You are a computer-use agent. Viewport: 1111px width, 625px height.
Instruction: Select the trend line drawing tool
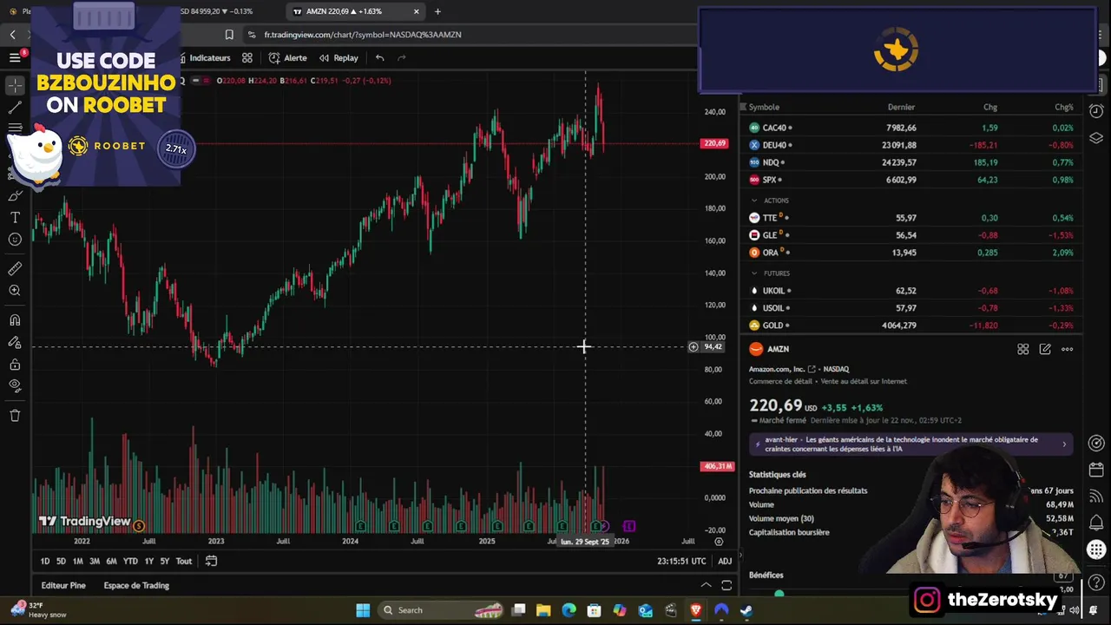tap(15, 108)
